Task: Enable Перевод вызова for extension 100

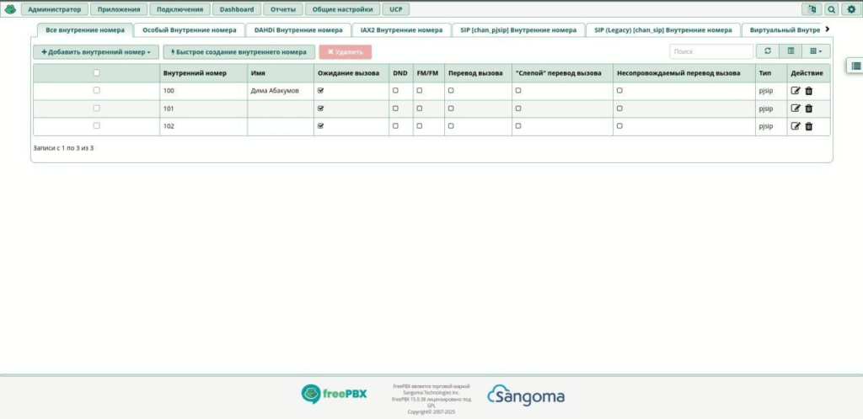Action: pyautogui.click(x=451, y=91)
